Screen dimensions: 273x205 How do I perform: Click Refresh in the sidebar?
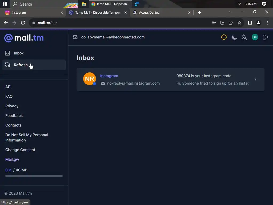click(x=34, y=65)
